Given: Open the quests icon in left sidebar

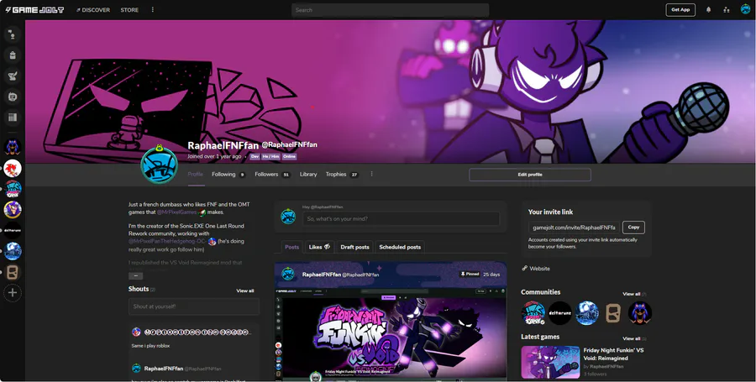Looking at the screenshot, I should point(13,76).
